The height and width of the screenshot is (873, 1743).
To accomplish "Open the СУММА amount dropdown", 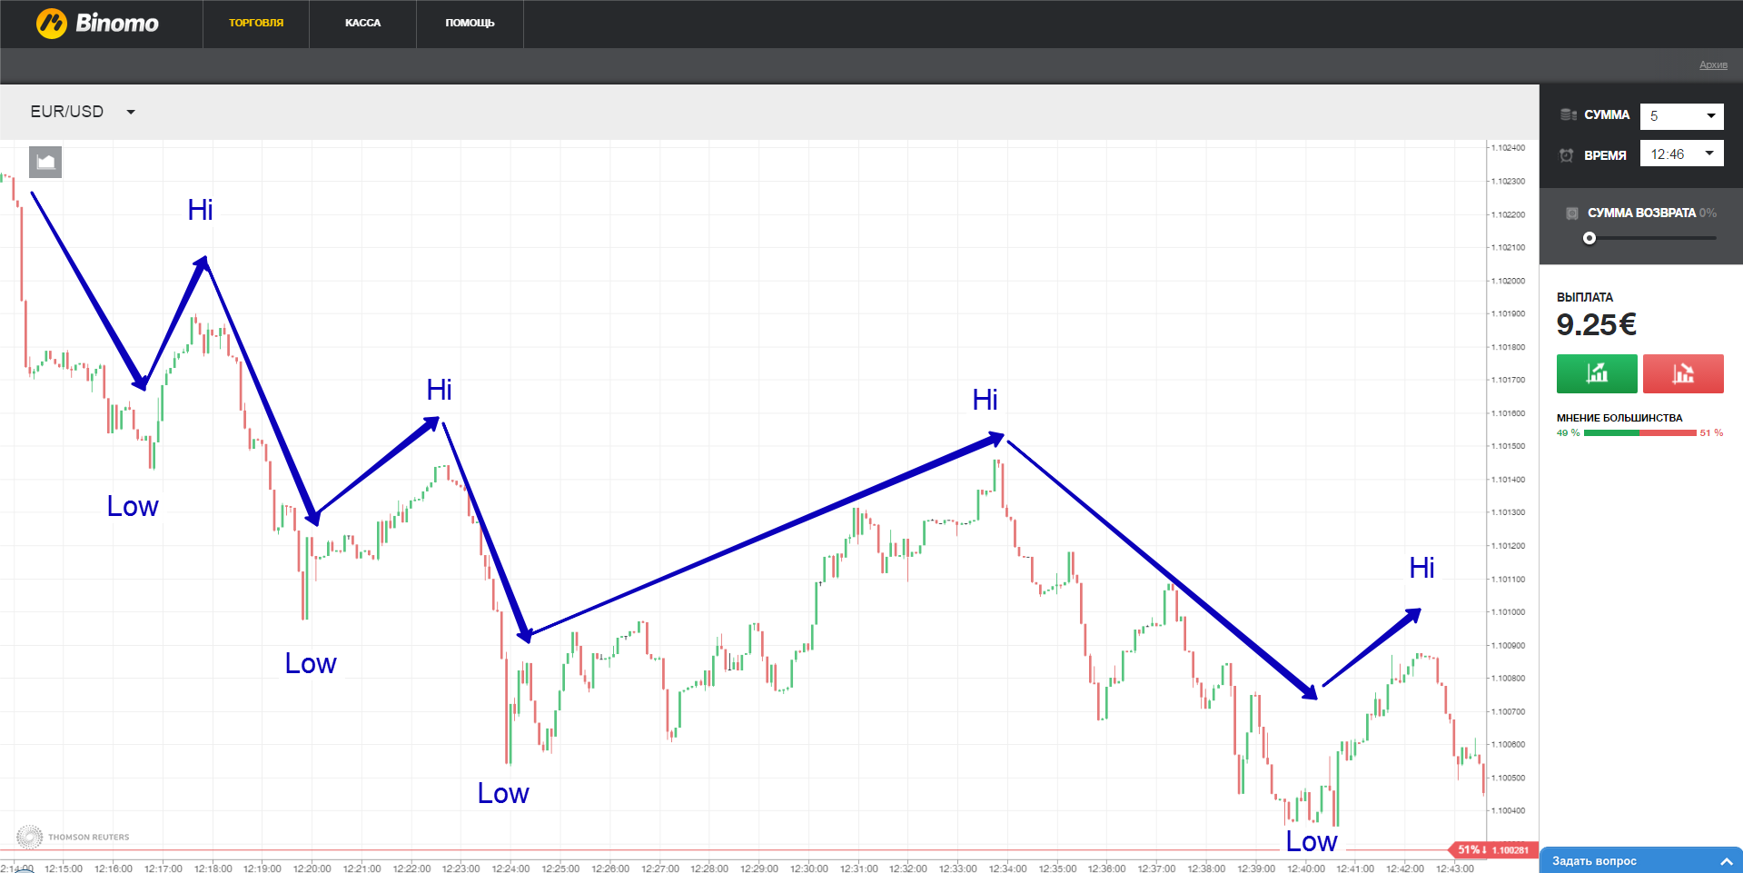I will [x=1681, y=116].
